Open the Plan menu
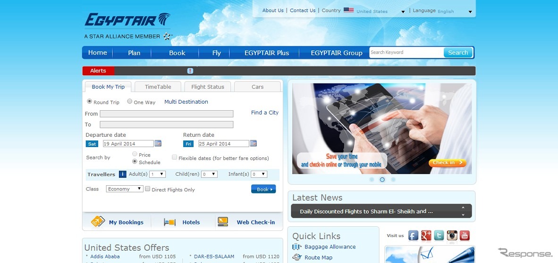558x263 pixels. 134,53
